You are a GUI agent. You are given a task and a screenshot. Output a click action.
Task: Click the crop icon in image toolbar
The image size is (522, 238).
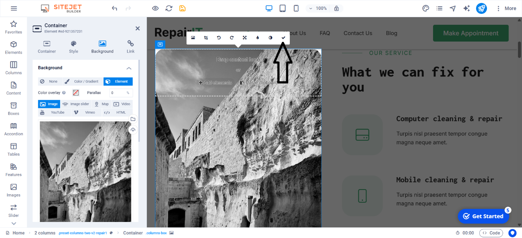[206, 38]
